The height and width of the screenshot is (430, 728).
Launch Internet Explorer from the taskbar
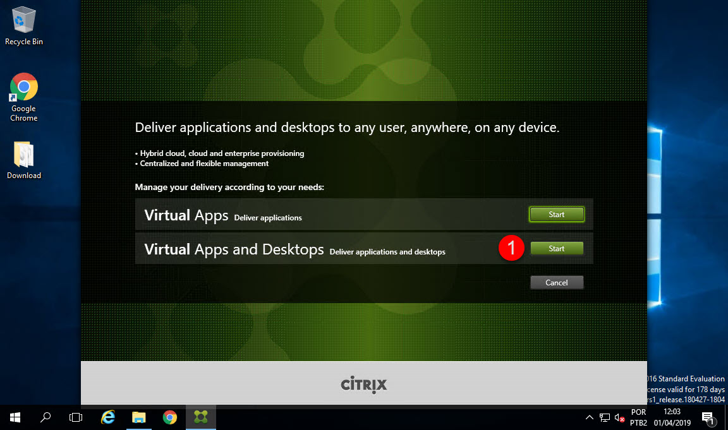tap(108, 417)
